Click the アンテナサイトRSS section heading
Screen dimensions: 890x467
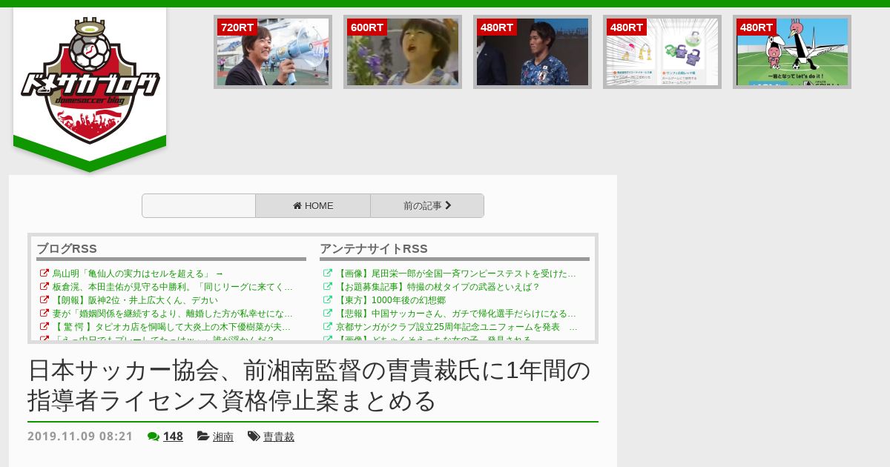[x=374, y=249]
